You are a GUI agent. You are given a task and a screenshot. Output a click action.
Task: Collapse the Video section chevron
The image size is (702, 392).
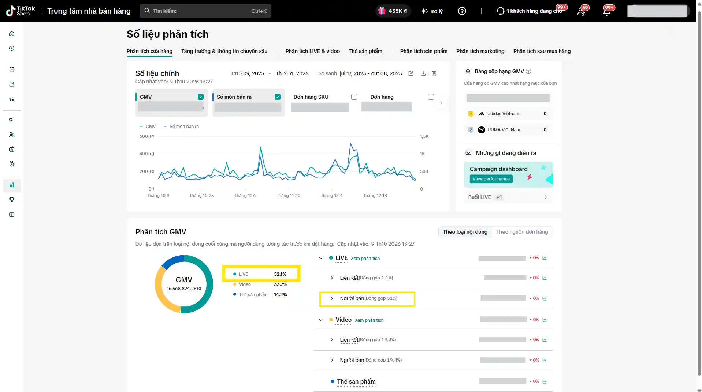tap(321, 320)
